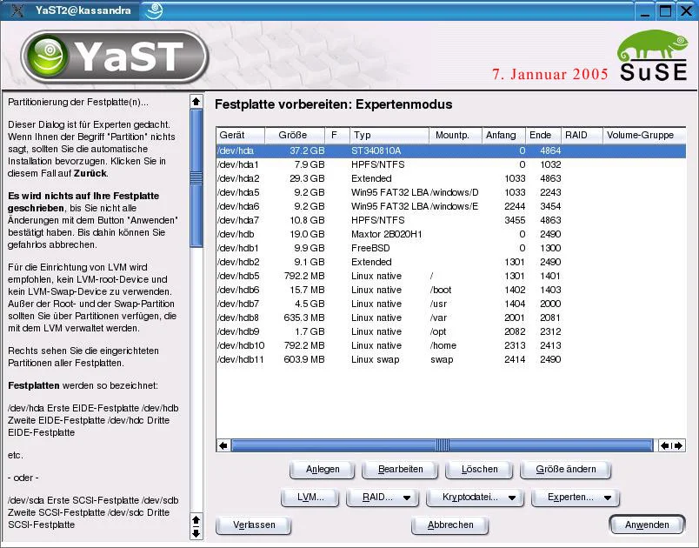Click the Löschen button

[479, 469]
